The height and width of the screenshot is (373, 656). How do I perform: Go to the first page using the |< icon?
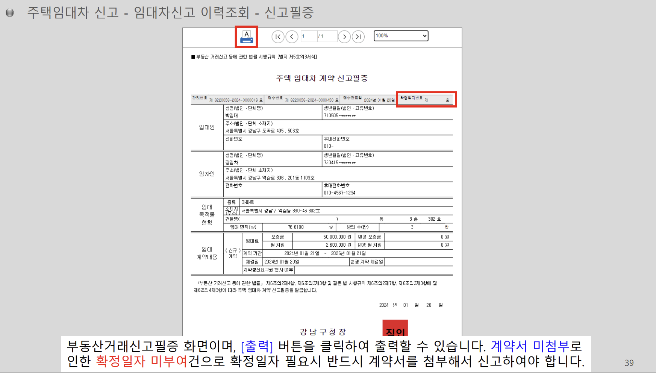point(278,36)
